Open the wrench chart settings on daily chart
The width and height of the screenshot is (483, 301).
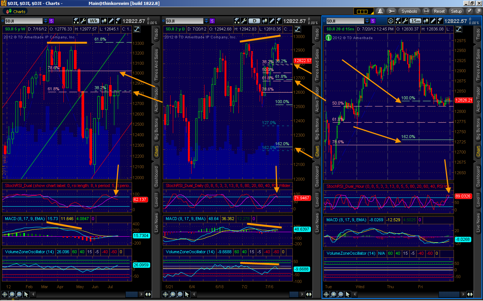click(244, 21)
